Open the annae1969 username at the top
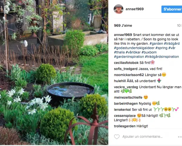The width and height of the screenshot is (182, 146). 134,9
